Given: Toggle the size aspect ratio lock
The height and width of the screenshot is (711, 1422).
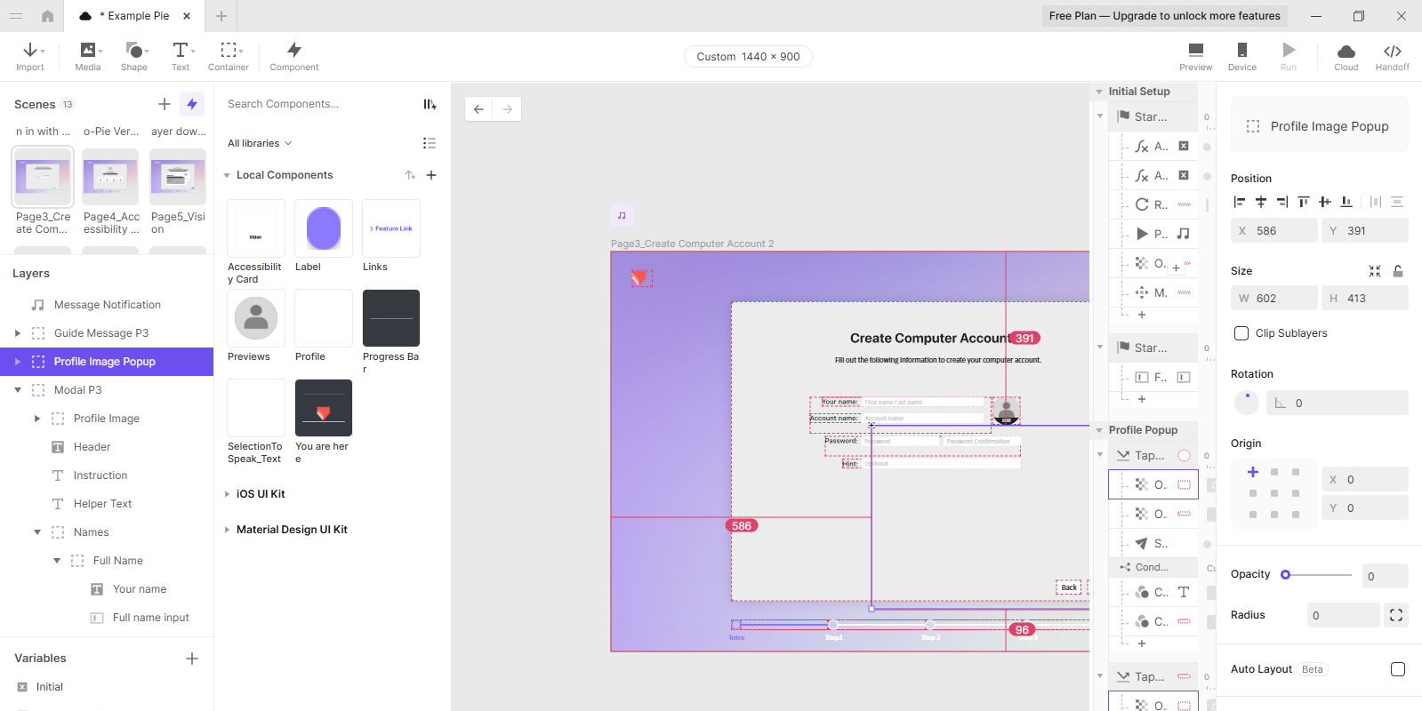Looking at the screenshot, I should (1398, 271).
